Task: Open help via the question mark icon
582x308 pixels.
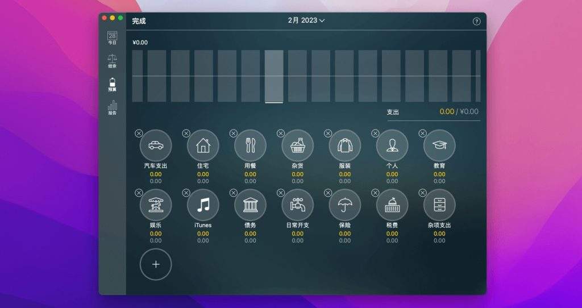Action: click(476, 22)
